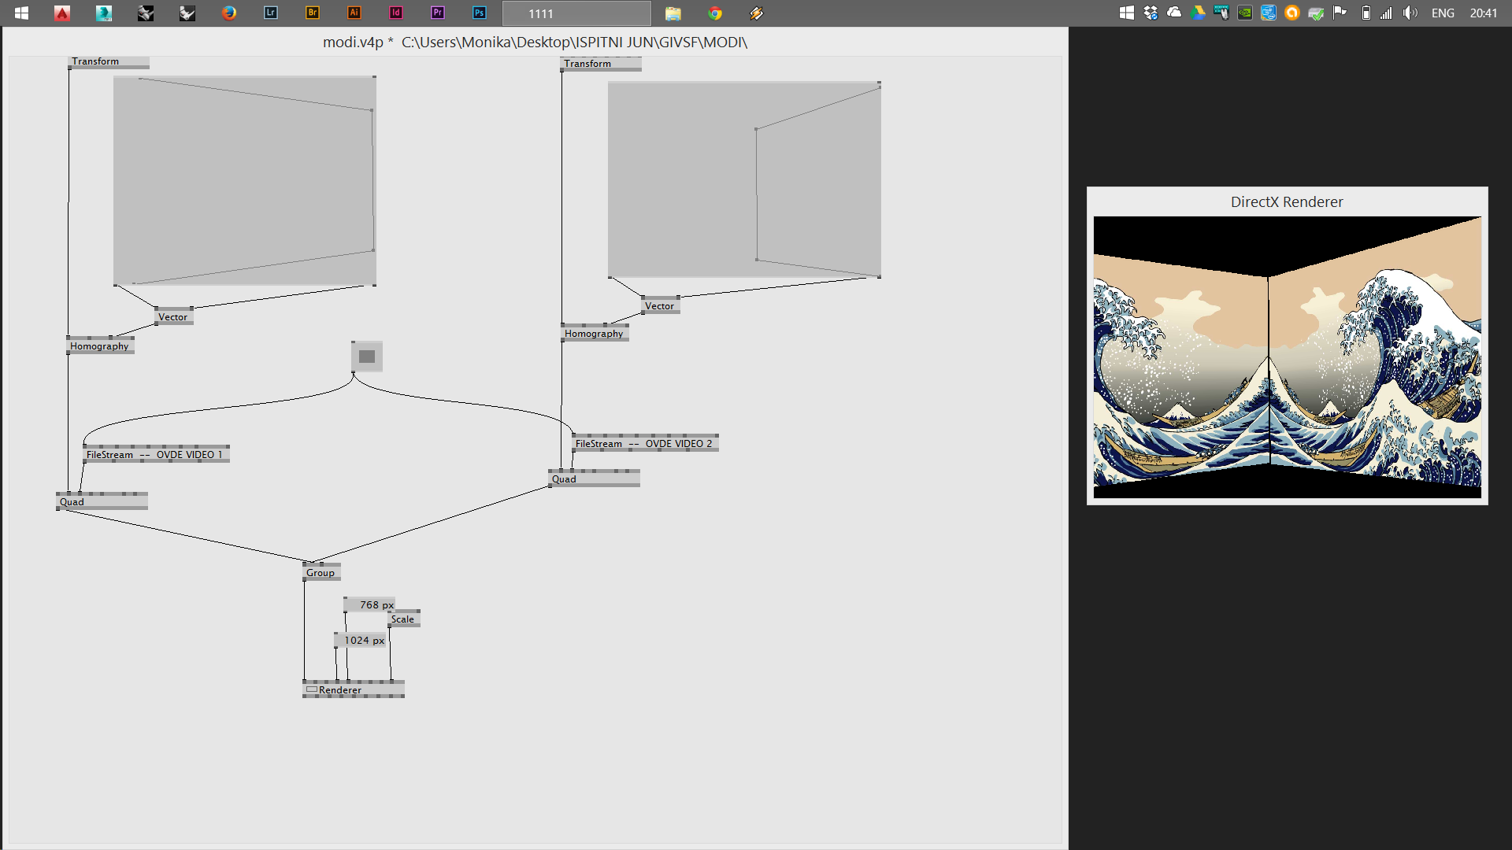Select the FileStream OVDE VIDEO 2 node
This screenshot has height=850, width=1512.
tap(646, 444)
